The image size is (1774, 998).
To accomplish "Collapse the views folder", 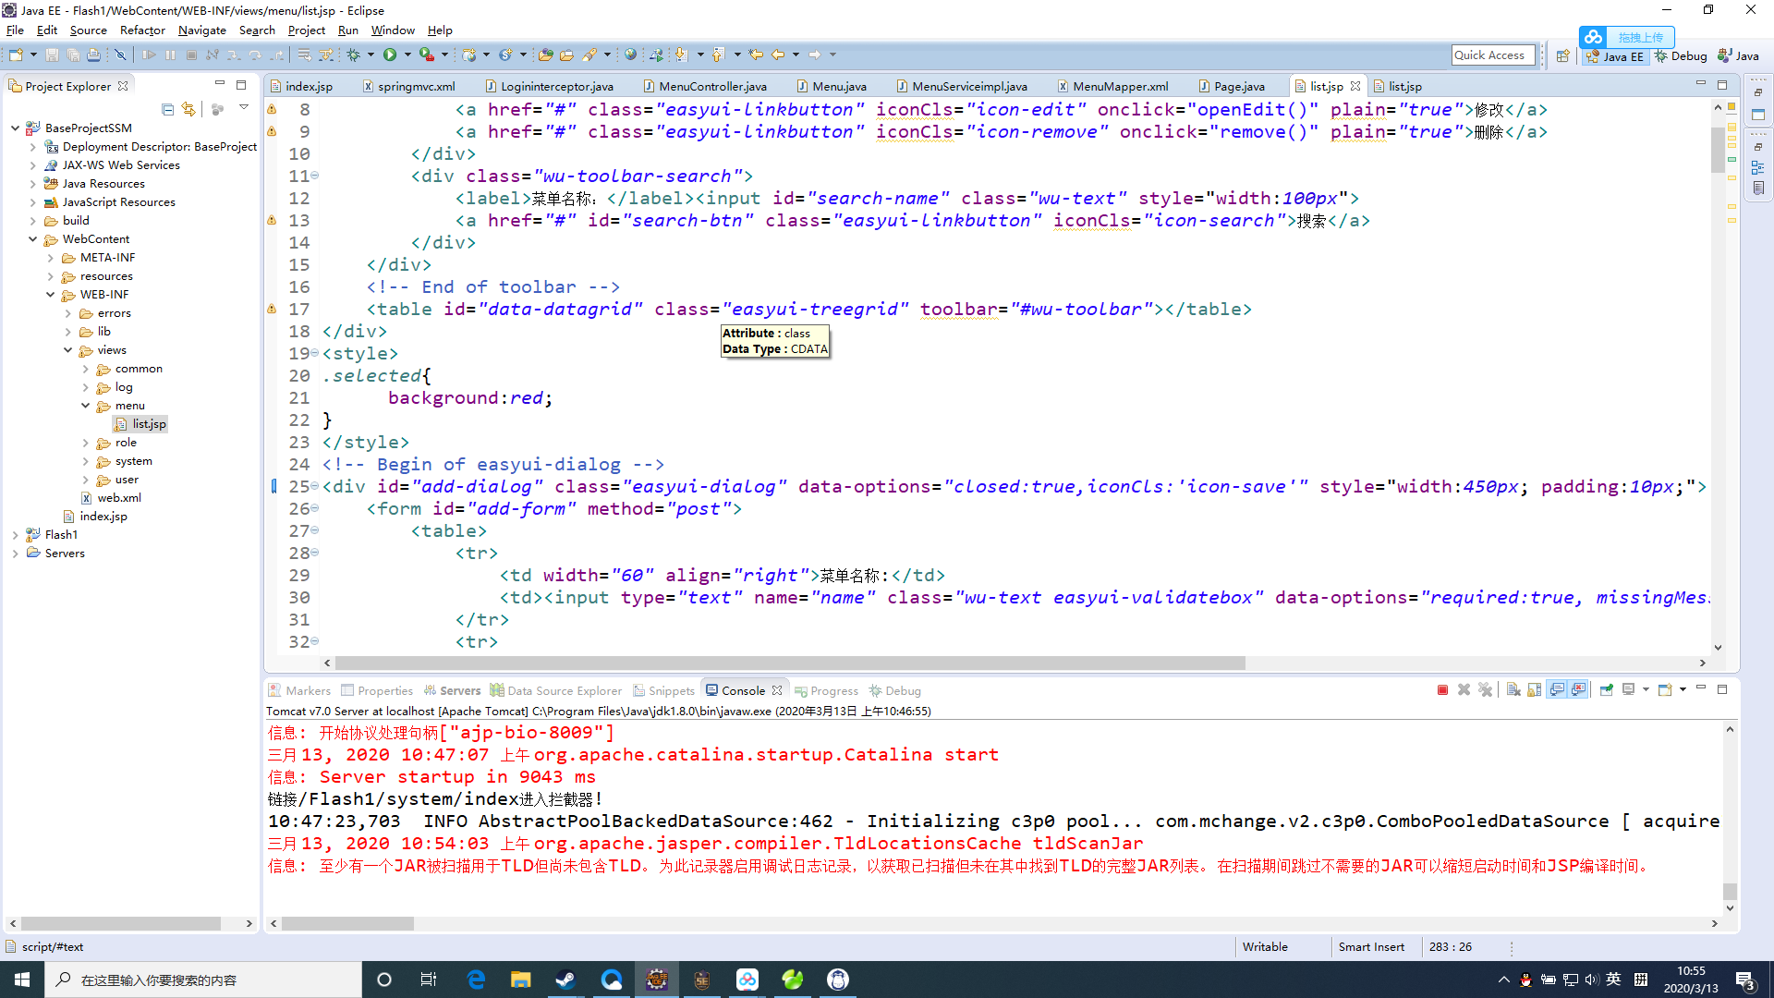I will (68, 350).
